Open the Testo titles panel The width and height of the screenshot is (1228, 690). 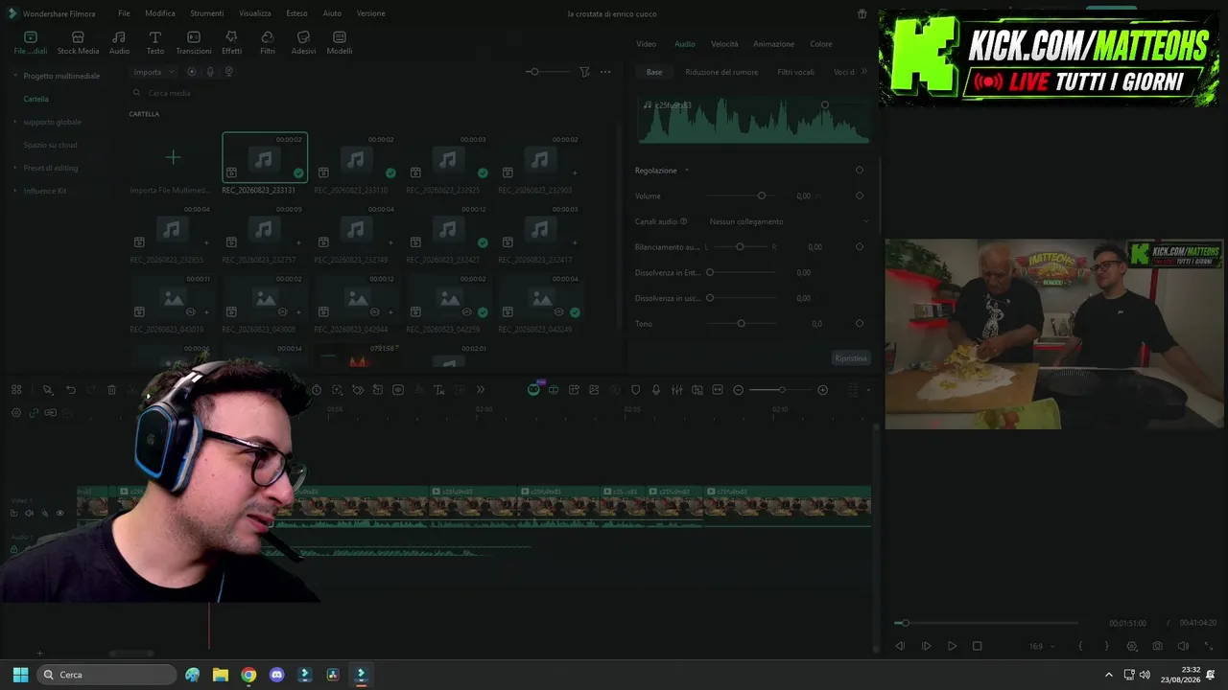154,42
